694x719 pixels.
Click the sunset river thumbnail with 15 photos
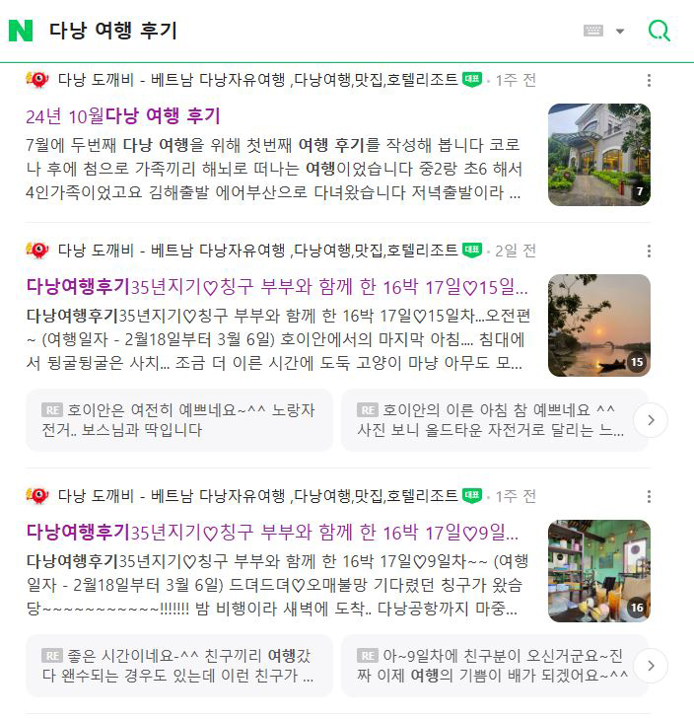[599, 325]
